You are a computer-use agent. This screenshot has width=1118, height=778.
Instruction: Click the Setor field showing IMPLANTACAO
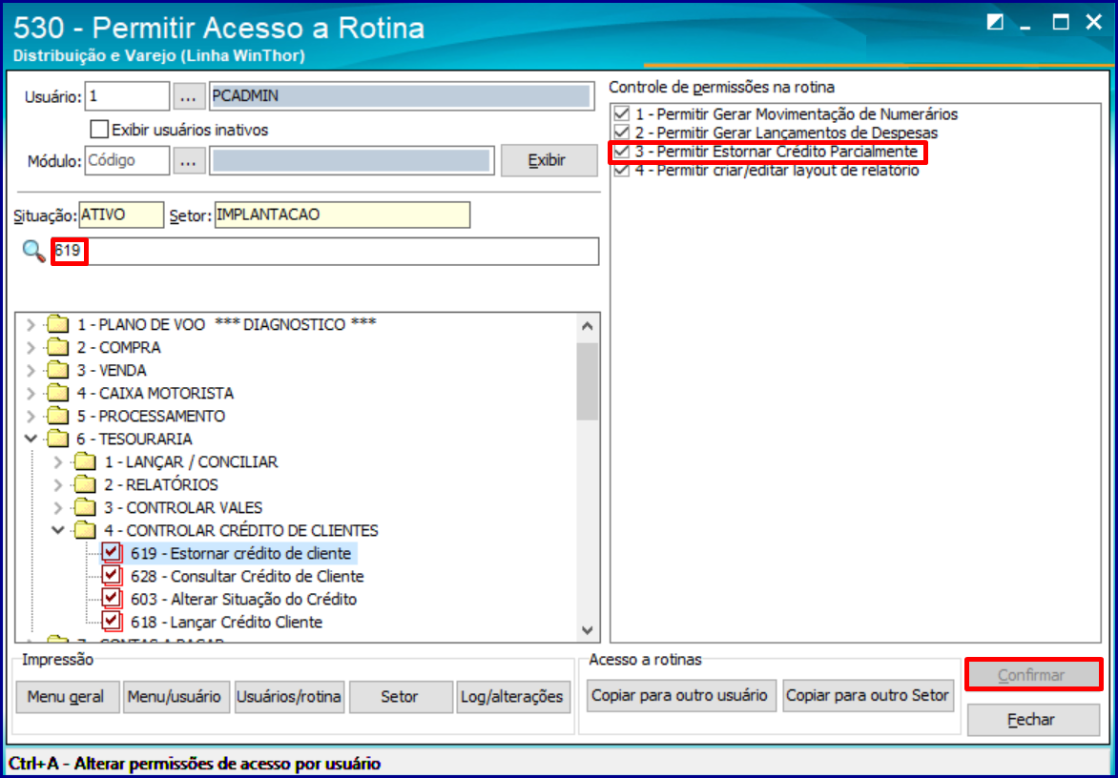342,215
